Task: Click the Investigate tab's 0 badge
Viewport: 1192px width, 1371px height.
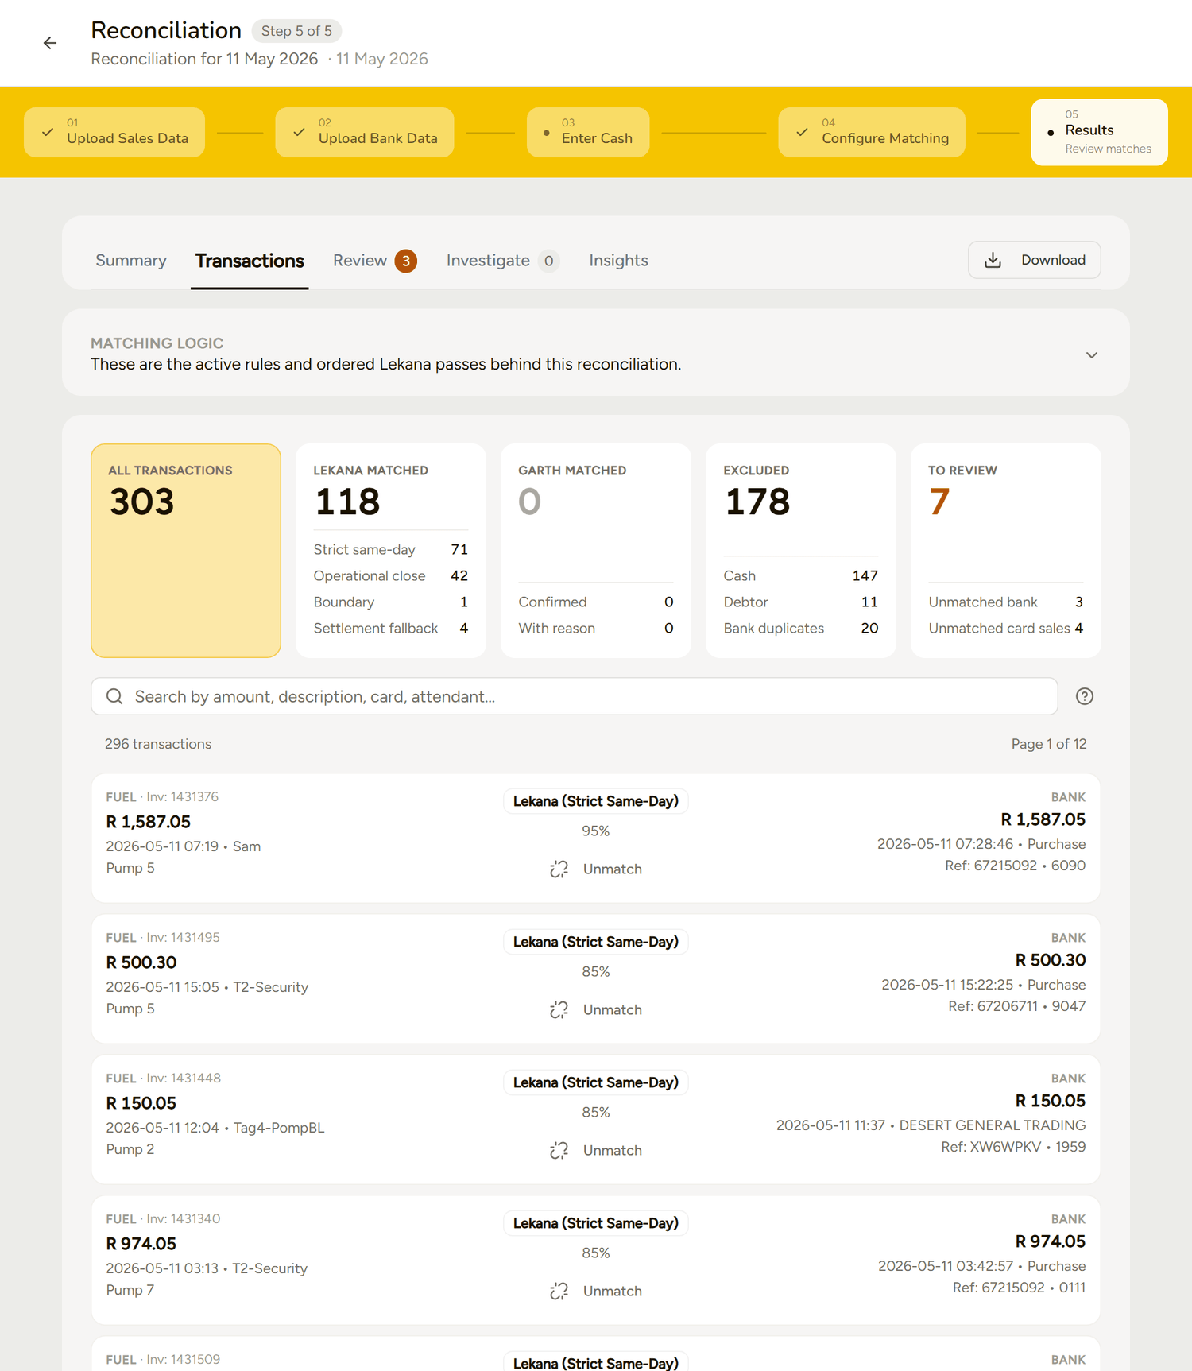Action: pos(548,261)
